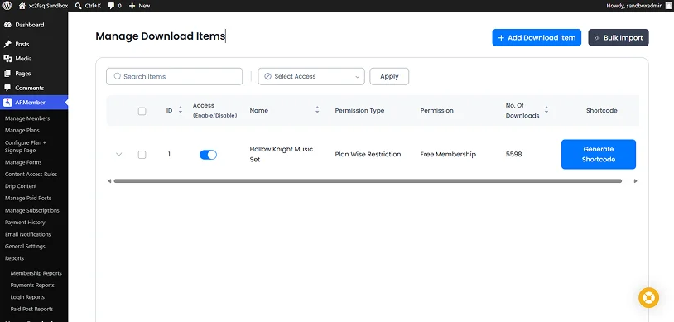Viewport: 674px width, 322px height.
Task: Open General Settings menu item
Action: point(25,247)
